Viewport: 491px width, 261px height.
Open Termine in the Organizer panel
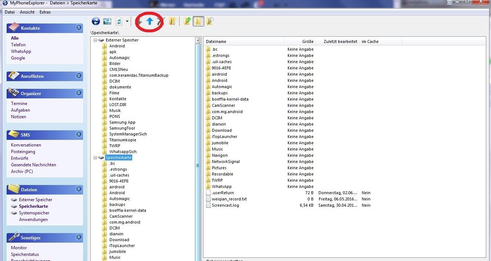coord(19,104)
